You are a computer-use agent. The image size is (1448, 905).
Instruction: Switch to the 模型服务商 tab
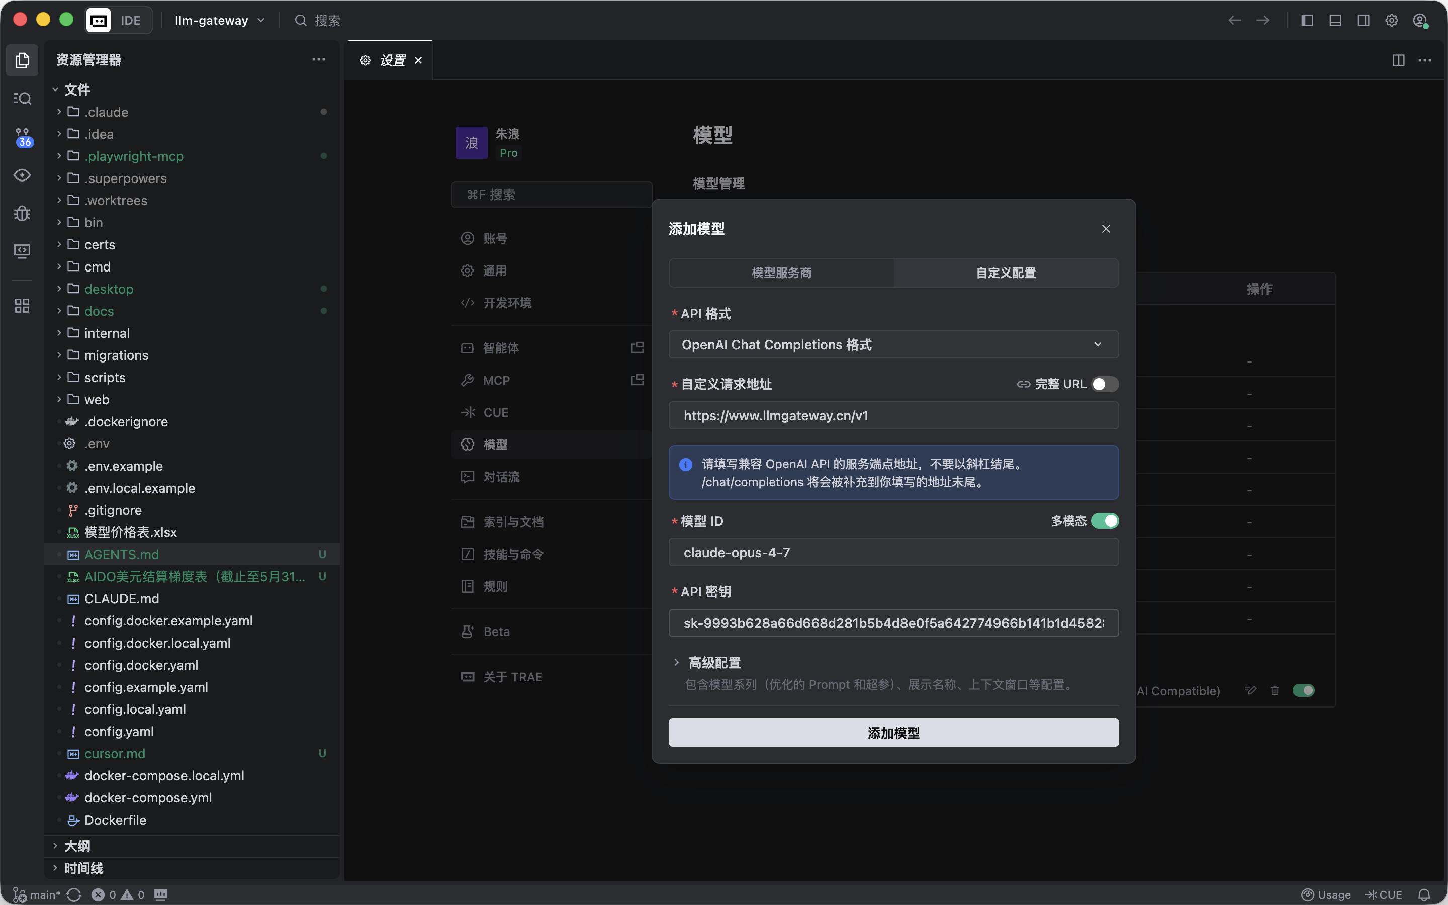click(x=781, y=273)
